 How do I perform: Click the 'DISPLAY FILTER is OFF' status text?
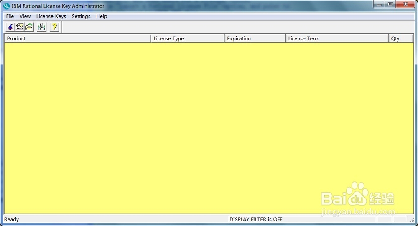256,219
